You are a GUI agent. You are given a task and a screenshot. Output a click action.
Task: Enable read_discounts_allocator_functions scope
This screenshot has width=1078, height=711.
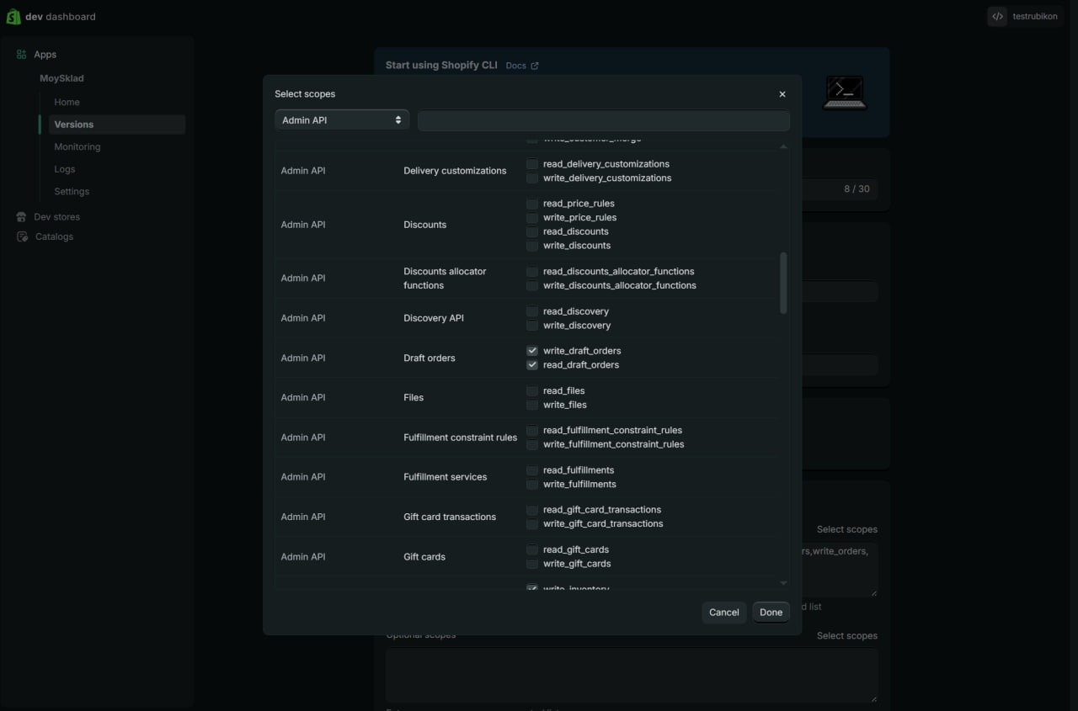(x=532, y=272)
